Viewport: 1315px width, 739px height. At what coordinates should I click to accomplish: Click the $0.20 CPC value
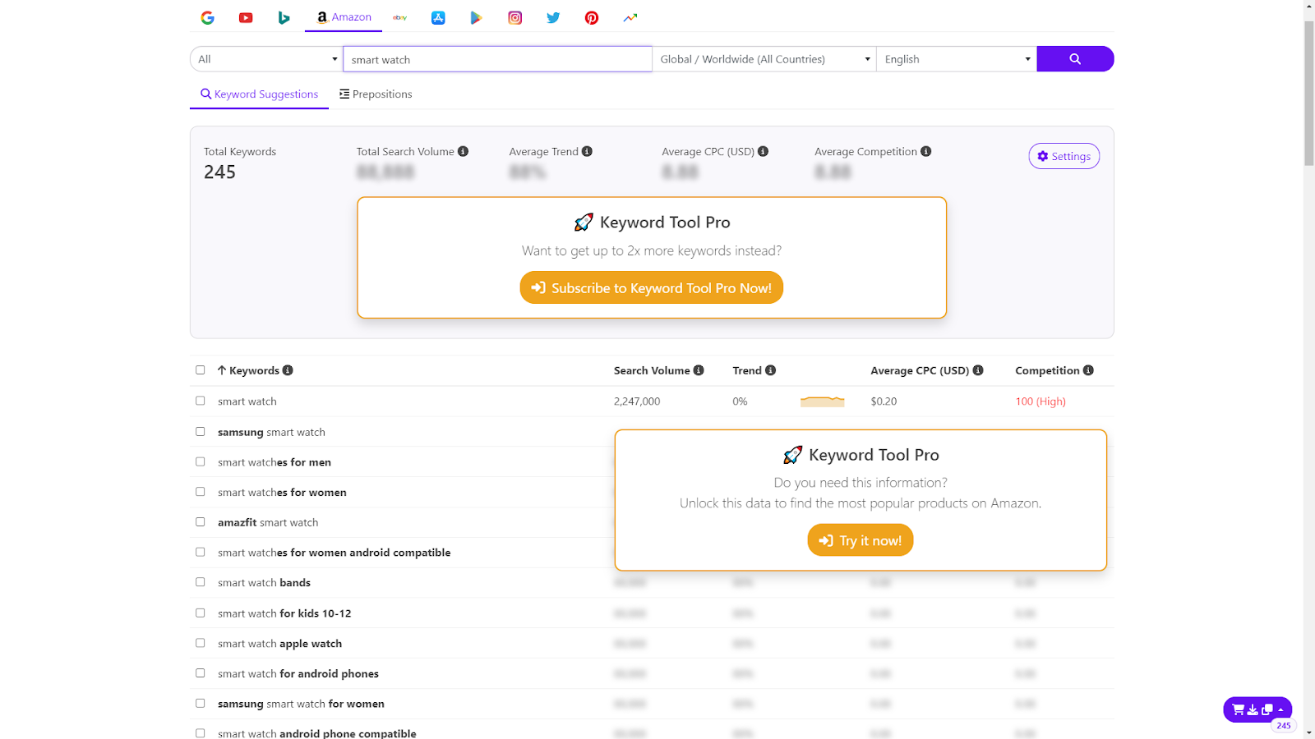884,402
